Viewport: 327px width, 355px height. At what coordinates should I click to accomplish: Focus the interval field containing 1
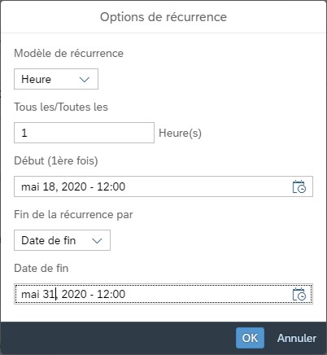coord(84,133)
